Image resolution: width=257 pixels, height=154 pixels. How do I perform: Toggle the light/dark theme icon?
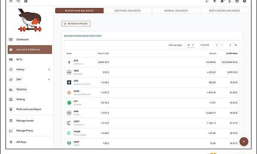215,1
